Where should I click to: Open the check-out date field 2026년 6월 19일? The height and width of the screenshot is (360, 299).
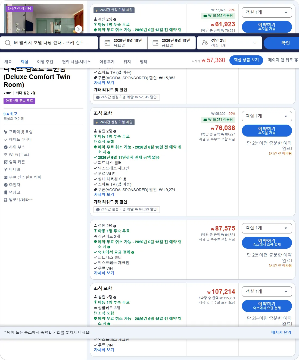pyautogui.click(x=172, y=43)
